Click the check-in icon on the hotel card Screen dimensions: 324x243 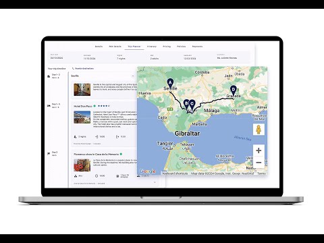pos(97,136)
